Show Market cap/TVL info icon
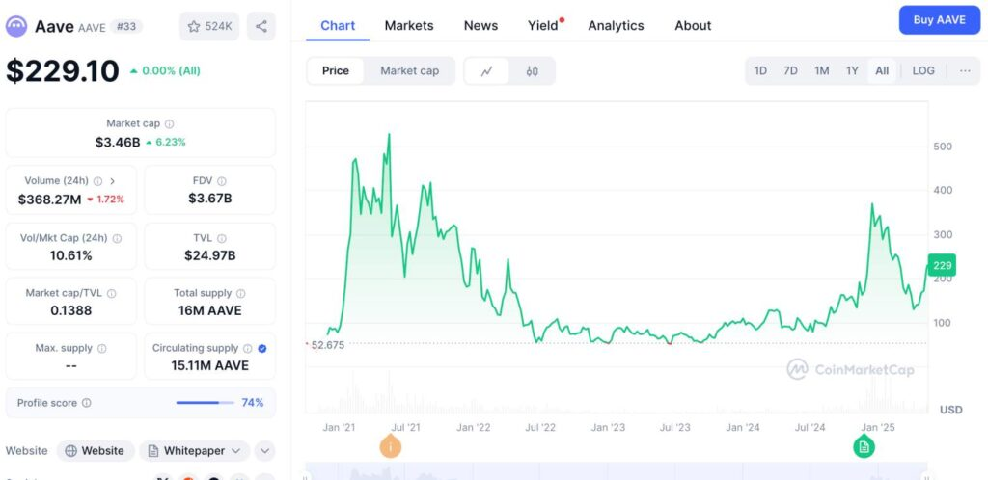Image resolution: width=988 pixels, height=480 pixels. (112, 293)
